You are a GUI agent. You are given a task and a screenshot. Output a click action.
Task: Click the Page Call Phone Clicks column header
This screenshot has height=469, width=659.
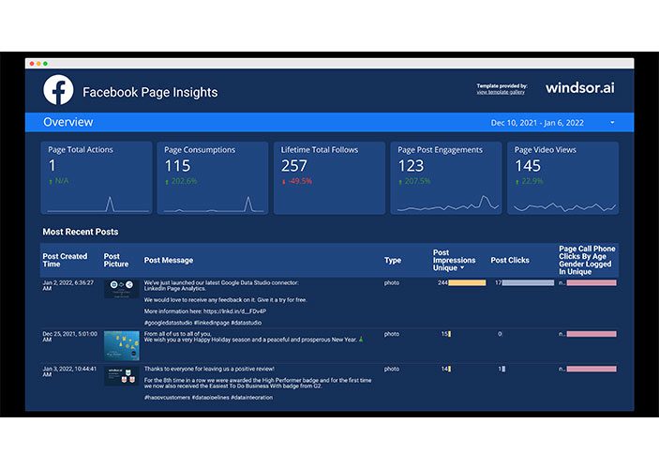coord(587,260)
